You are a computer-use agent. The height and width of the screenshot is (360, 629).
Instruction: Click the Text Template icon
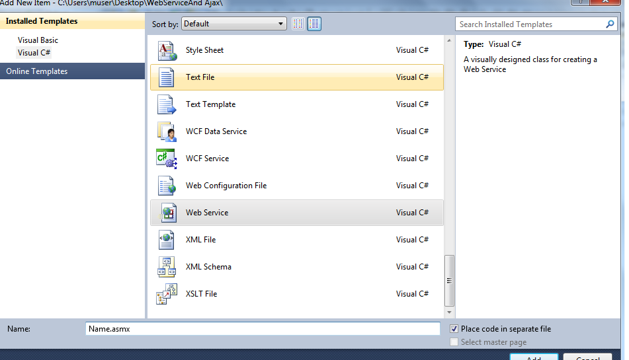(166, 105)
